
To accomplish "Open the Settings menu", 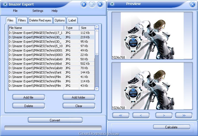I will tap(38, 11).
